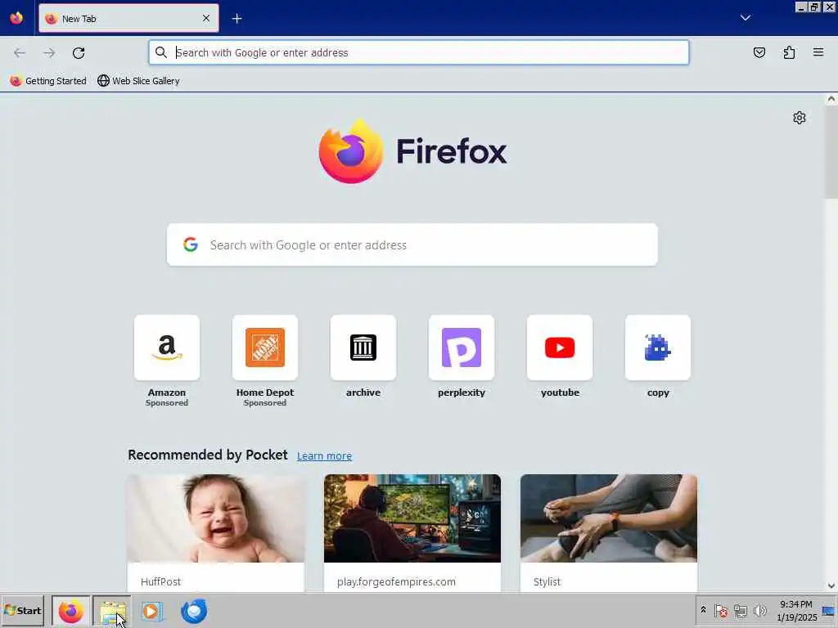Image resolution: width=838 pixels, height=628 pixels.
Task: Open the Web Slice Gallery bookmark
Action: (x=138, y=81)
